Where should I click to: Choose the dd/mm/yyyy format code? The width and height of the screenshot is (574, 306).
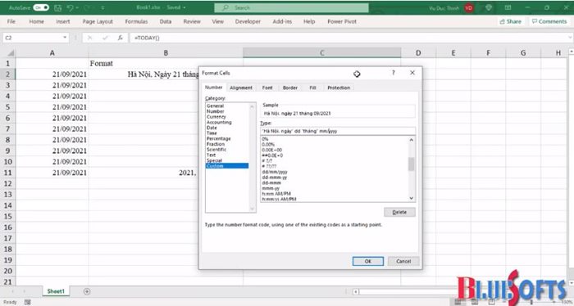tap(275, 172)
